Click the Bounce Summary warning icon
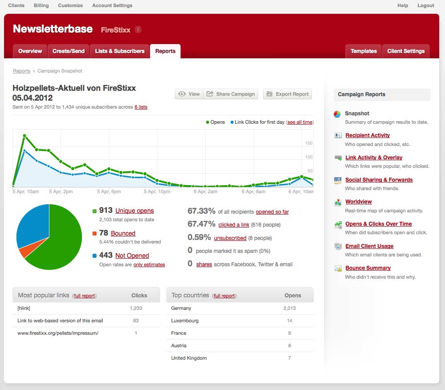Image resolution: width=445 pixels, height=390 pixels. point(338,268)
